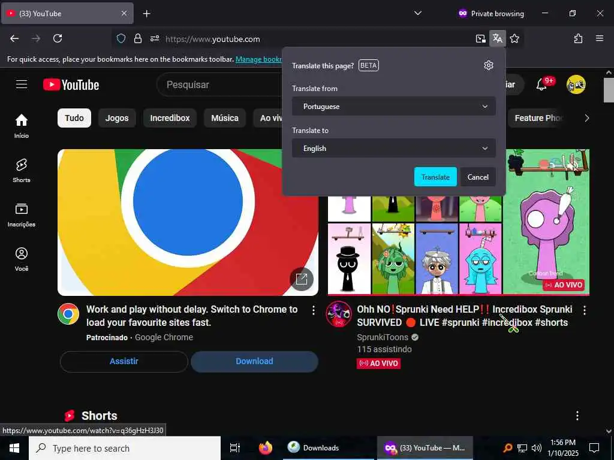Open the Downloads taskbar window
Screen dimensions: 614x460
[328, 448]
